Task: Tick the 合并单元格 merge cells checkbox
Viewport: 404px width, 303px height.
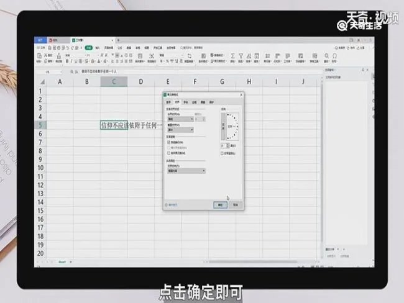Action: [169, 153]
